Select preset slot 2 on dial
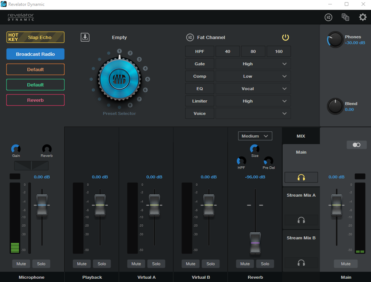This screenshot has width=371, height=282. click(130, 53)
